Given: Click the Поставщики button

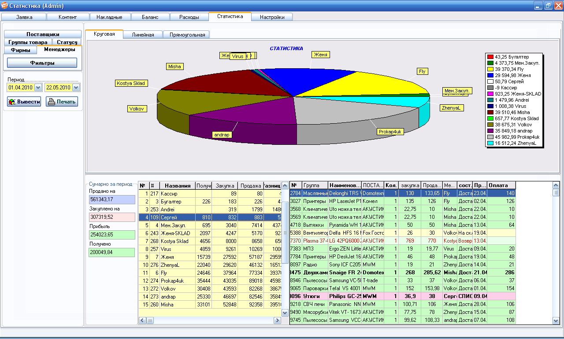Looking at the screenshot, I should coord(43,34).
